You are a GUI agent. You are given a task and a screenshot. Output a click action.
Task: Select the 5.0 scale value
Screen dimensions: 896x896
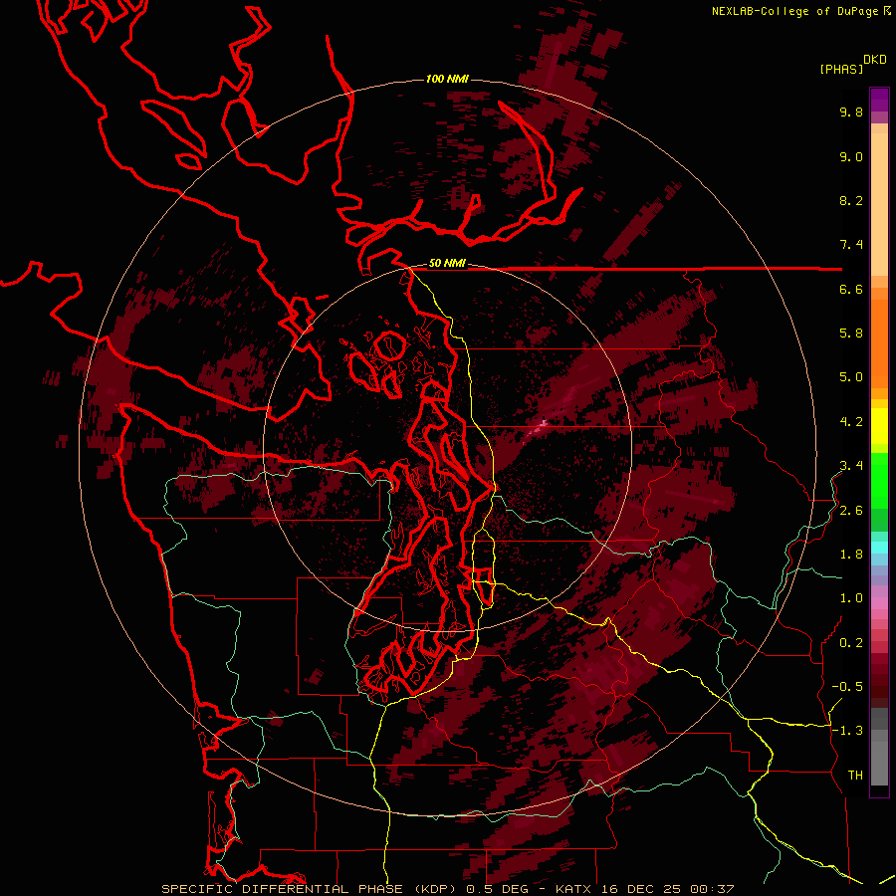tap(851, 377)
